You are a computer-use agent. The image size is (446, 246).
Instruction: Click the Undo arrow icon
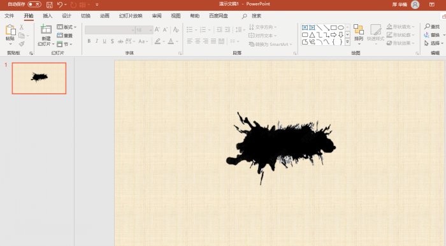(x=60, y=4)
